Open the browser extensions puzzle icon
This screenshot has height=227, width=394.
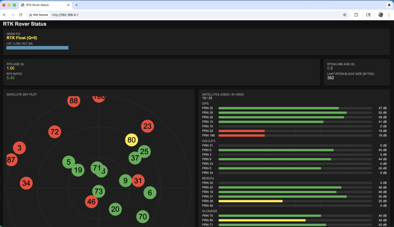(x=356, y=15)
